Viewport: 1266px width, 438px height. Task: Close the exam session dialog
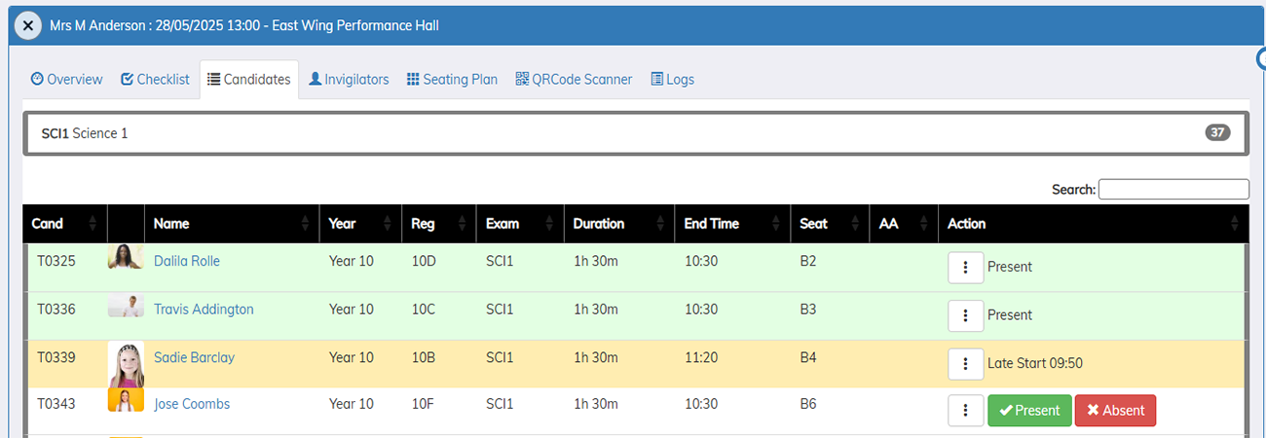28,25
